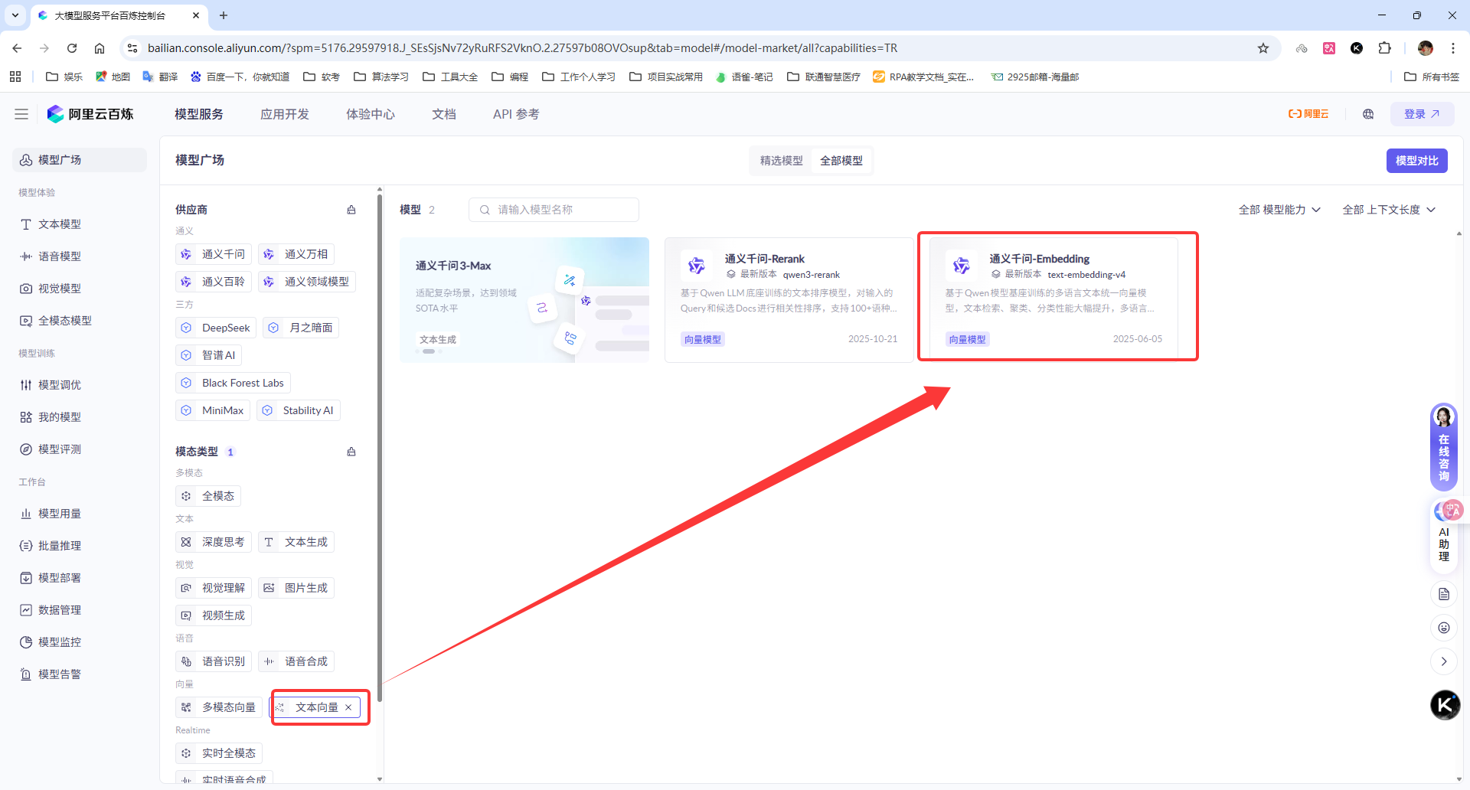Open the 模型服务 top menu
Viewport: 1470px width, 790px height.
[199, 114]
